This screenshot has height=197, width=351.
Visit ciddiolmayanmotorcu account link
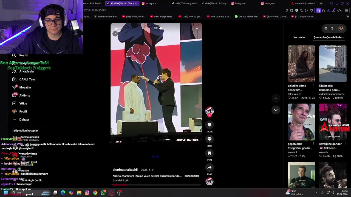pos(332,94)
